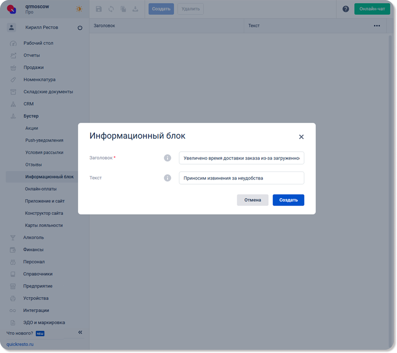Click the refresh arrows icon in toolbar
Viewport: 397px width, 353px height.
pyautogui.click(x=111, y=9)
